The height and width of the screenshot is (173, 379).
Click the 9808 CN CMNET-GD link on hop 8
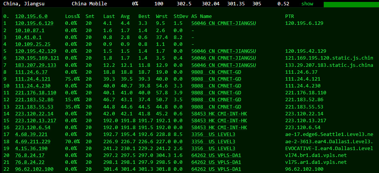216,72
